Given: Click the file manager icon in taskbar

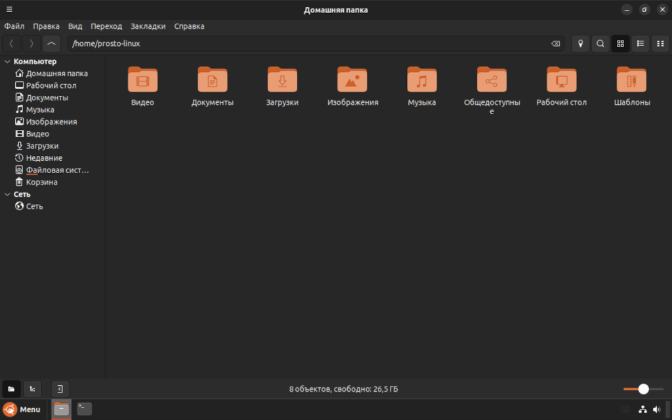Looking at the screenshot, I should (61, 409).
